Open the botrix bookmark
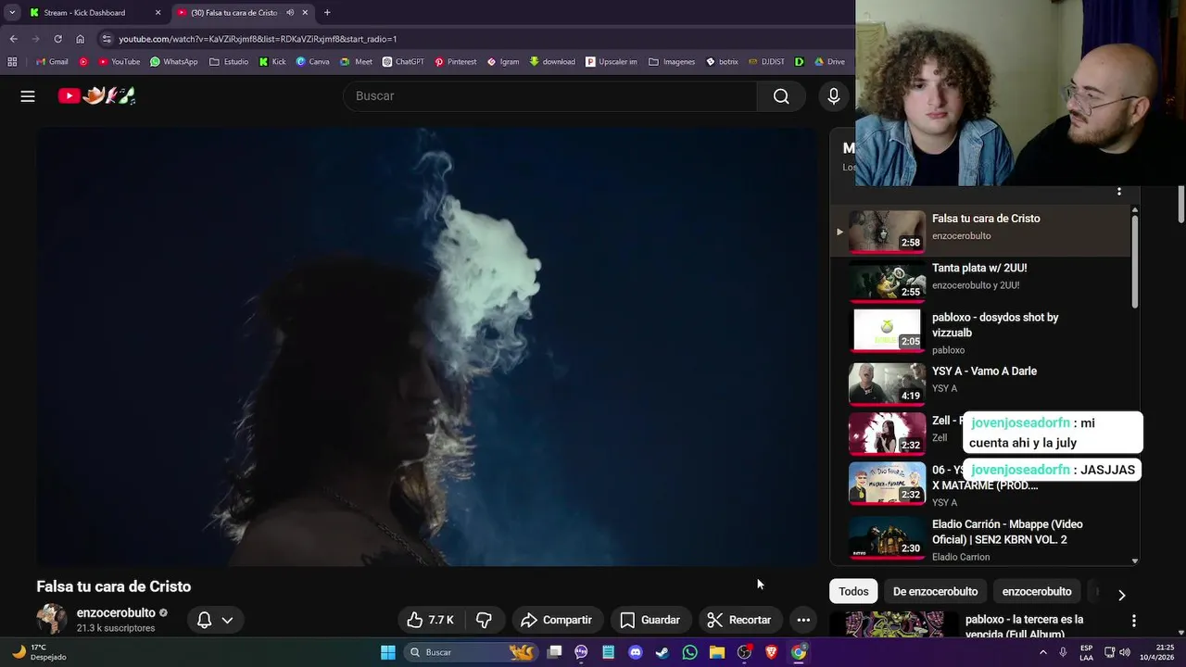Image resolution: width=1186 pixels, height=667 pixels. point(722,62)
